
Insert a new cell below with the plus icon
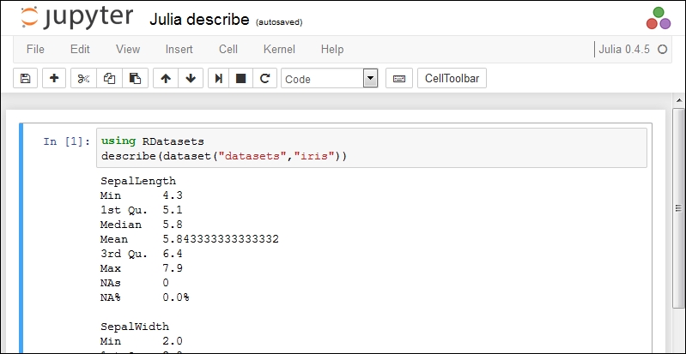pos(54,78)
